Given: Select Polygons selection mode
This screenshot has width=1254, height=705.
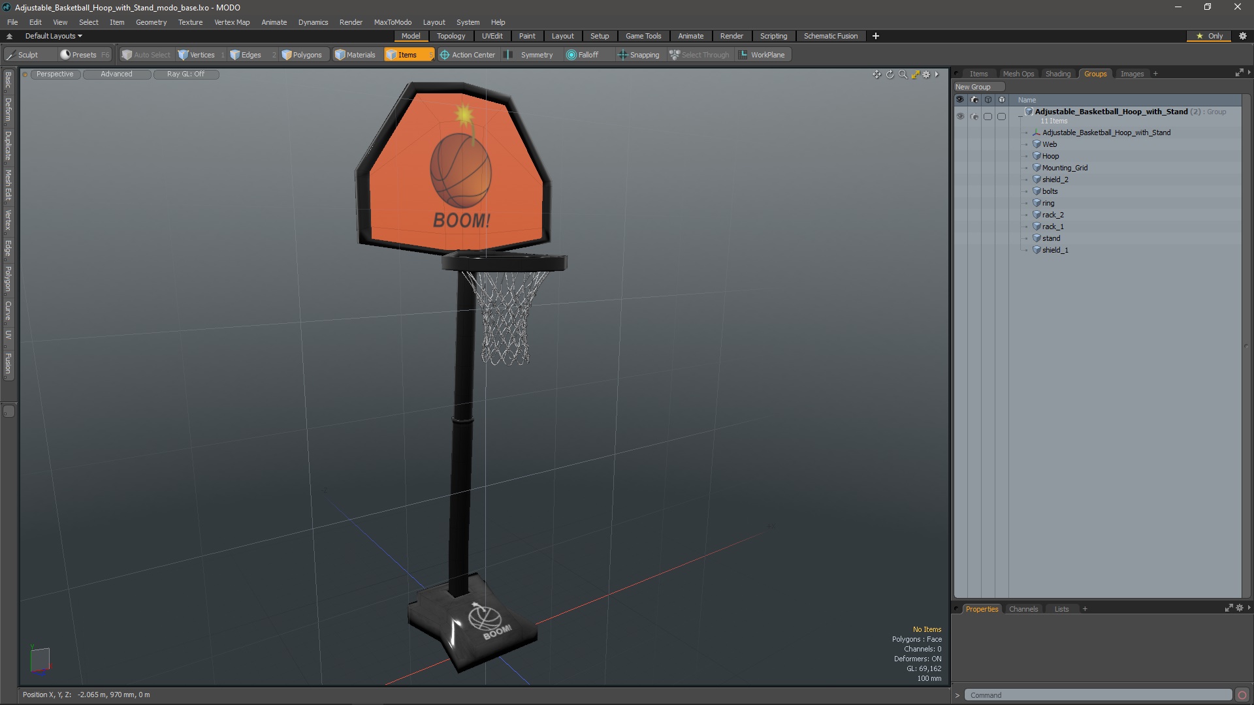Looking at the screenshot, I should coord(301,55).
